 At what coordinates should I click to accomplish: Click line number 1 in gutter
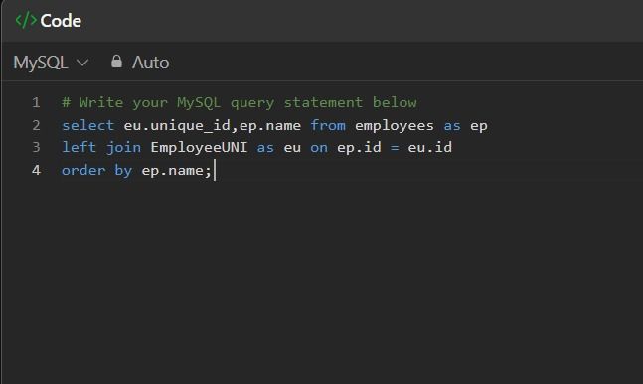(x=36, y=102)
